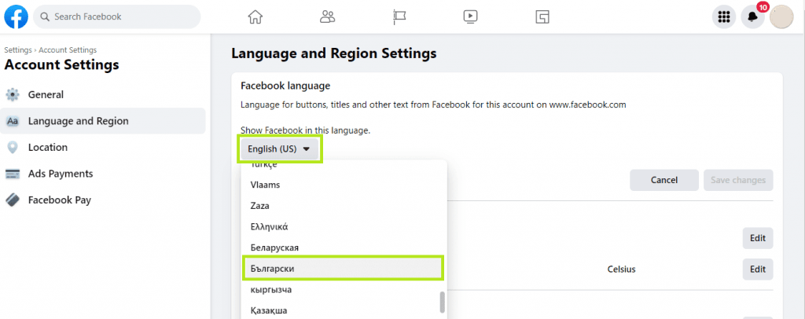Open Facebook Pay in sidebar

coord(103,200)
